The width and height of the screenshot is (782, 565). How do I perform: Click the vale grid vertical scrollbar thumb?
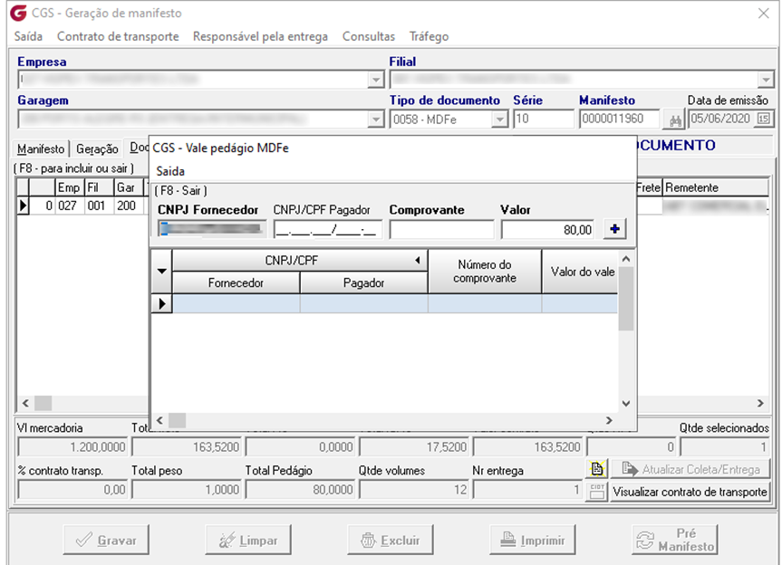[626, 299]
